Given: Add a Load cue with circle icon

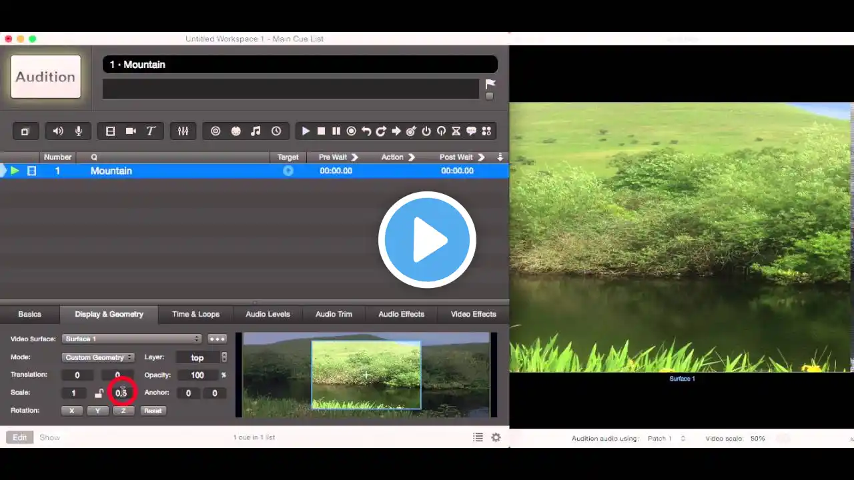Looking at the screenshot, I should tap(351, 131).
